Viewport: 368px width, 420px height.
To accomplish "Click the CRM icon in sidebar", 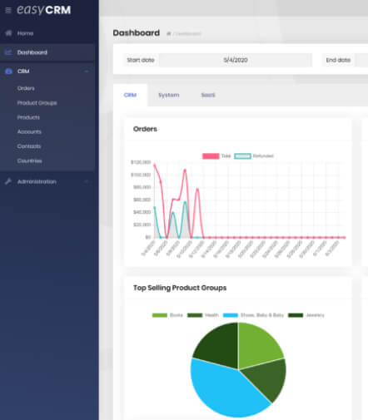I will [8, 72].
